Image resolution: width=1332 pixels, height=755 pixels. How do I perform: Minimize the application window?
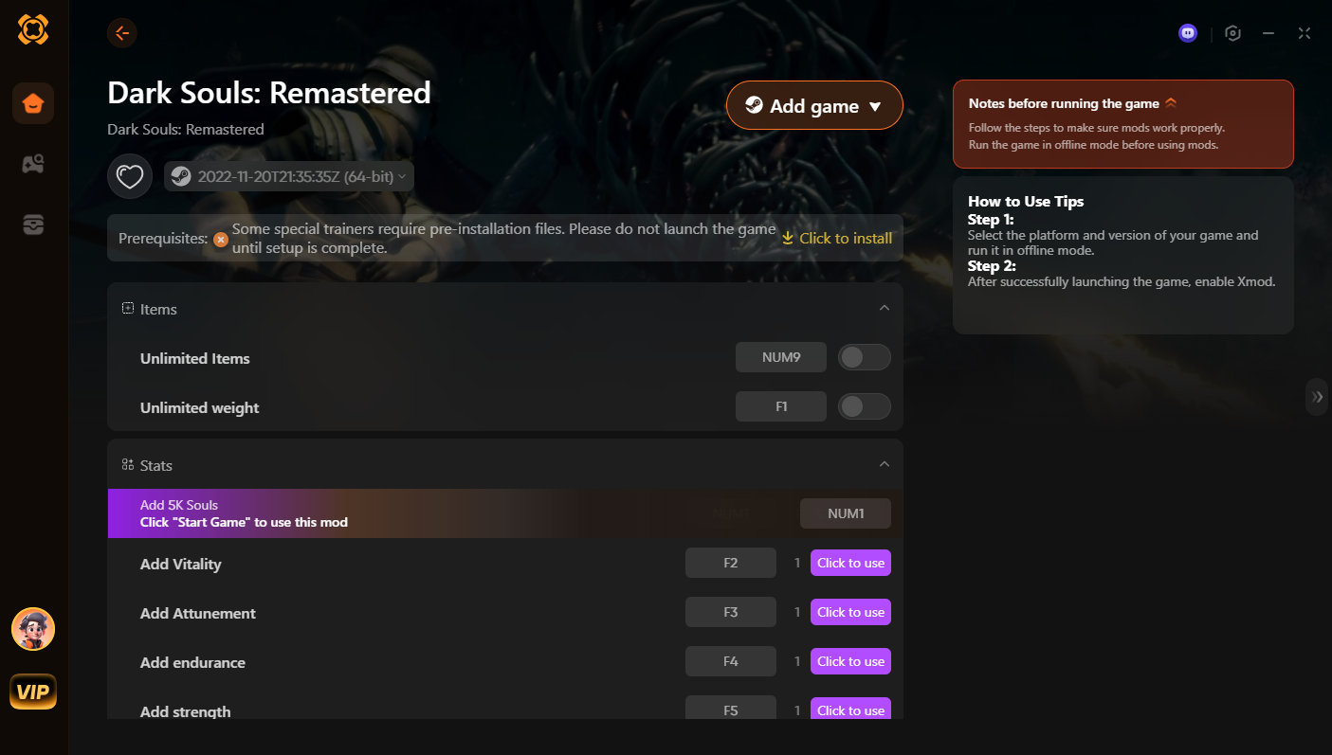[1268, 33]
